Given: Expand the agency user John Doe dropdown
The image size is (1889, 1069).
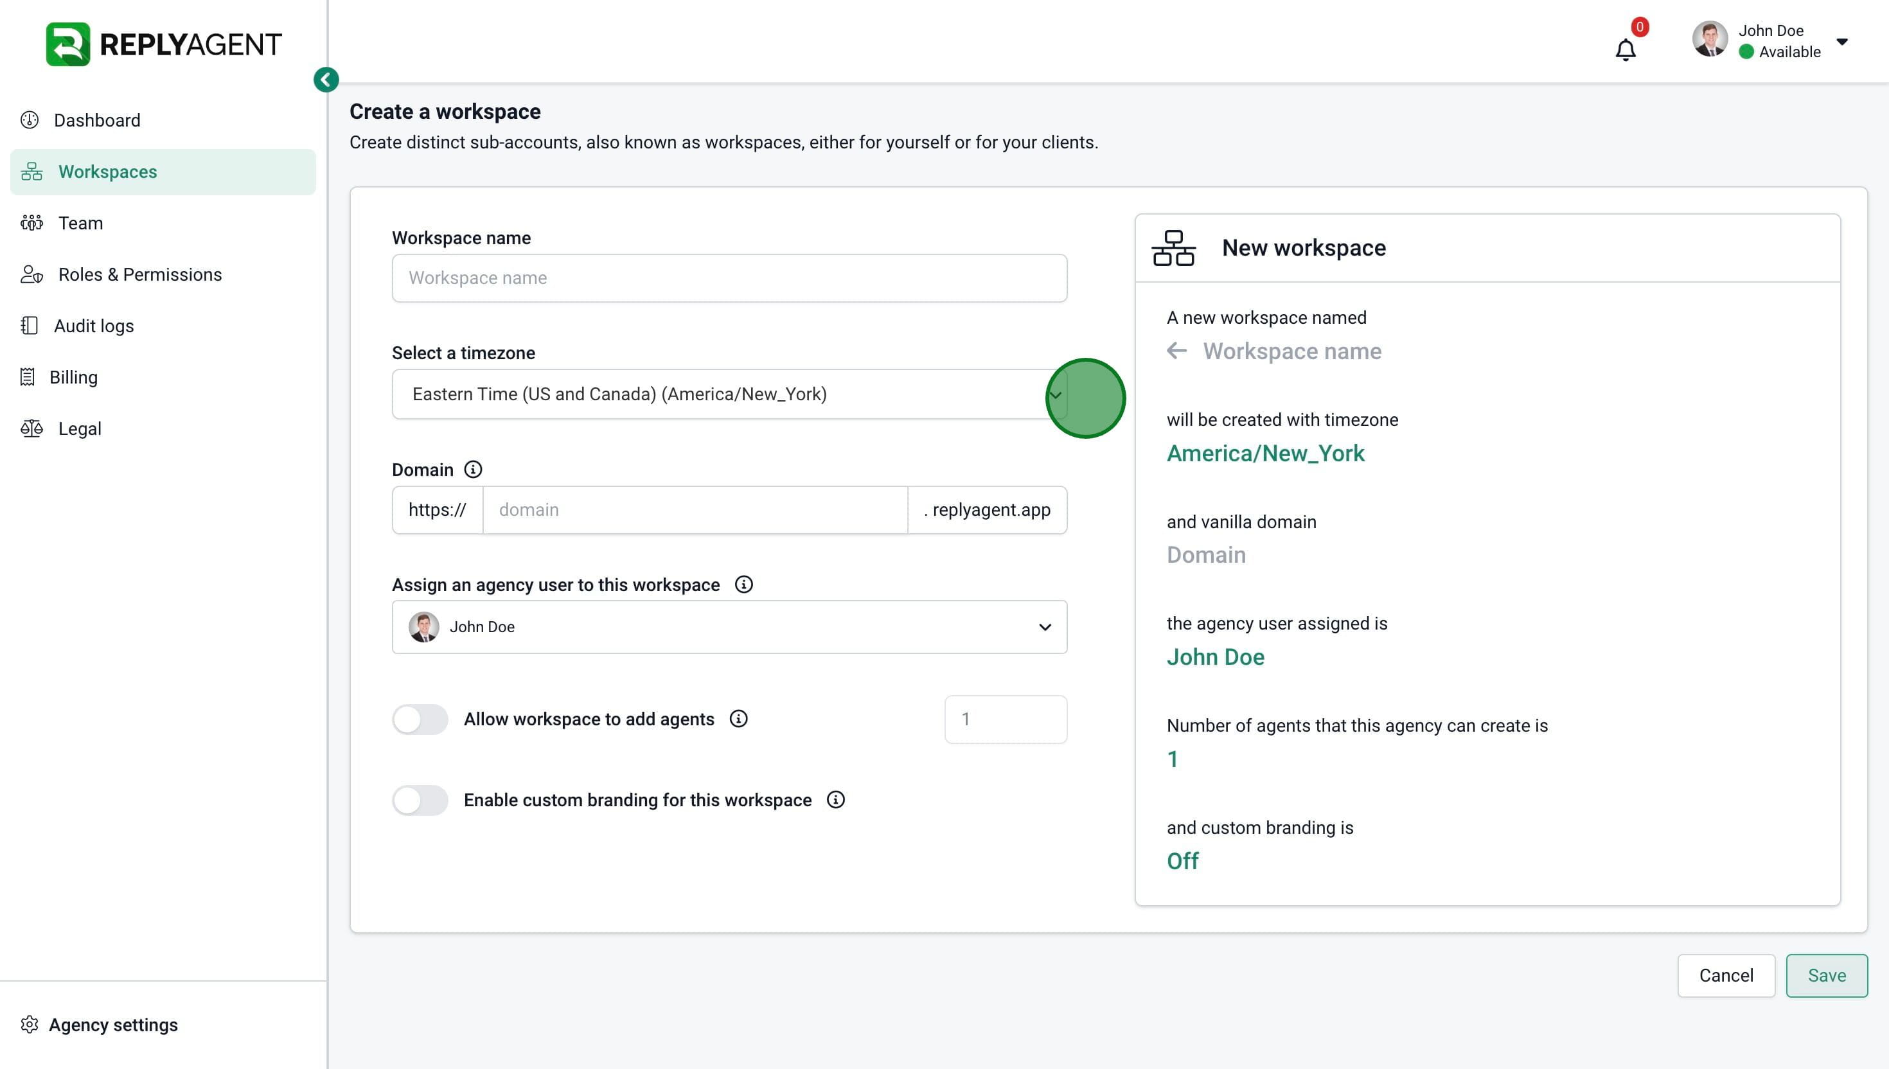Looking at the screenshot, I should [x=1044, y=627].
